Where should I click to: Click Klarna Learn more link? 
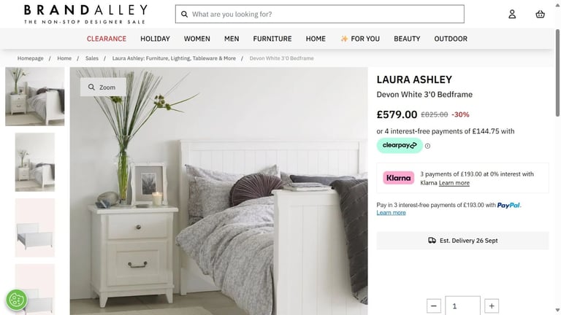coord(454,183)
